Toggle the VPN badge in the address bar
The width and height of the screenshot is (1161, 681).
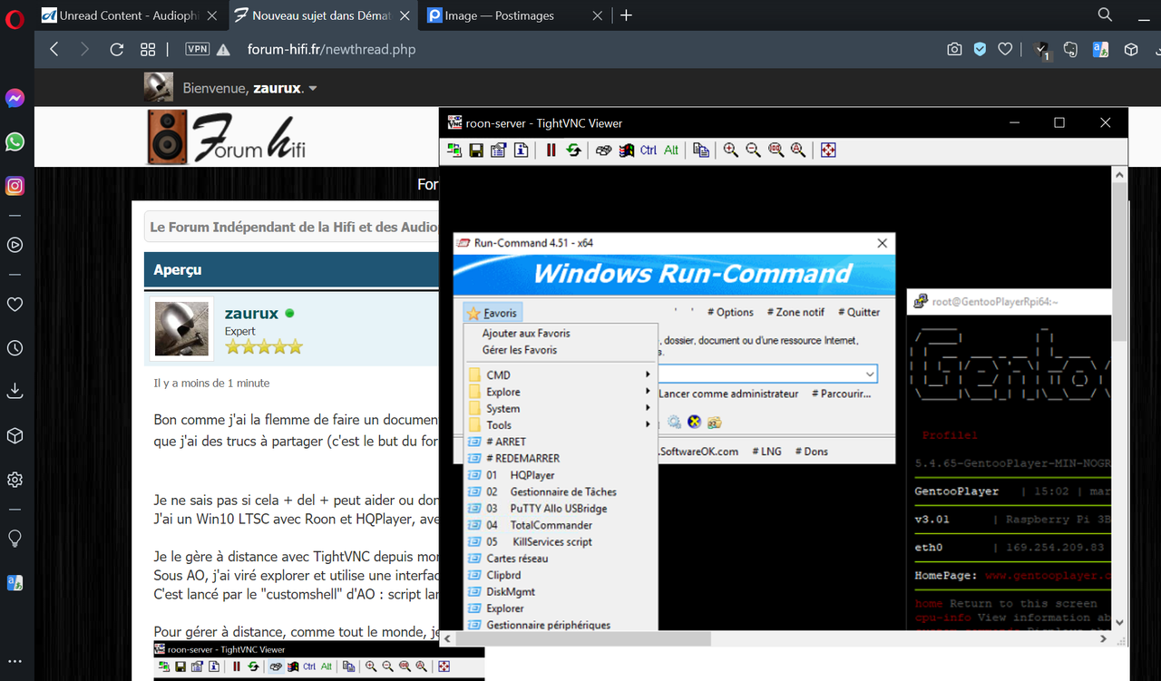tap(197, 50)
